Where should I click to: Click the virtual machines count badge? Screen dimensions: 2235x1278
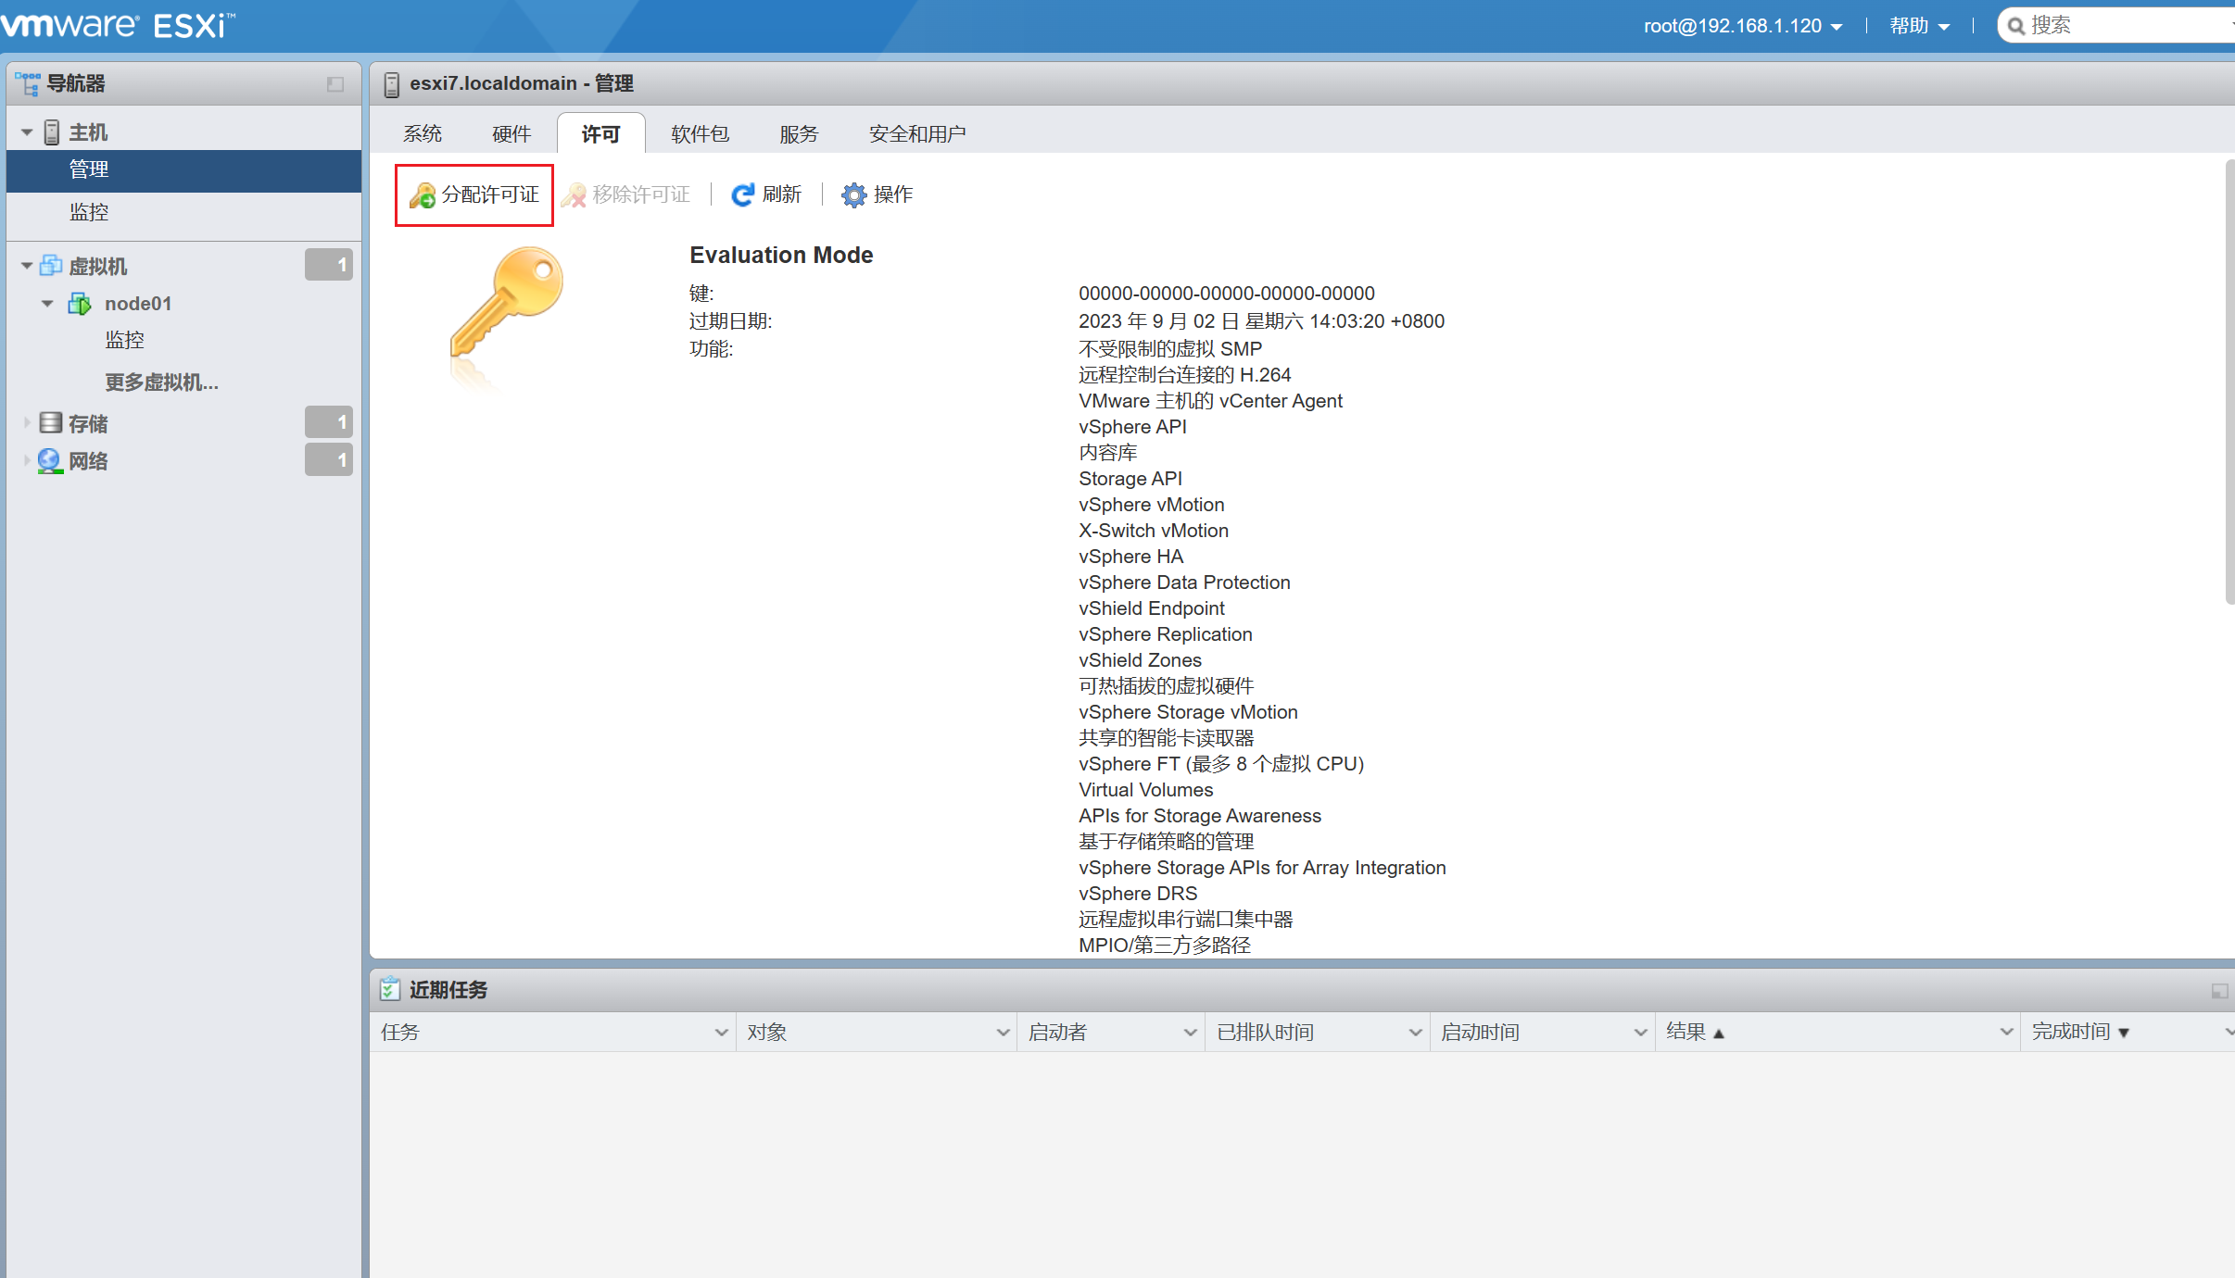click(x=329, y=265)
